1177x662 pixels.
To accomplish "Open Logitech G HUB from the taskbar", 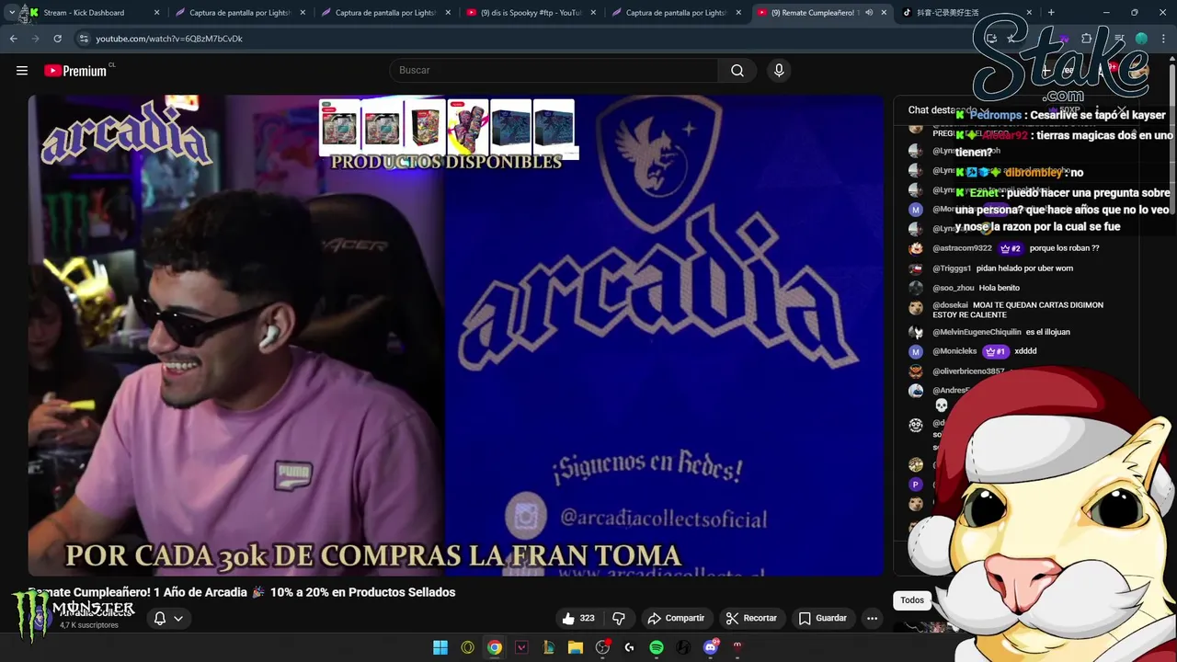I will pos(629,647).
